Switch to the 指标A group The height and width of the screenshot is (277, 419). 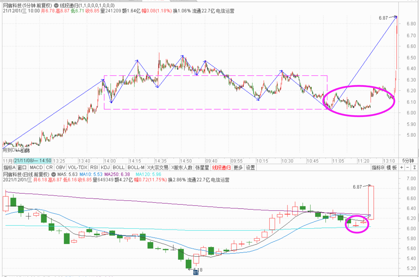(x=9, y=167)
